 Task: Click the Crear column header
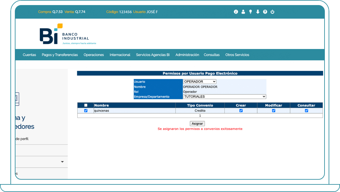[x=241, y=105]
